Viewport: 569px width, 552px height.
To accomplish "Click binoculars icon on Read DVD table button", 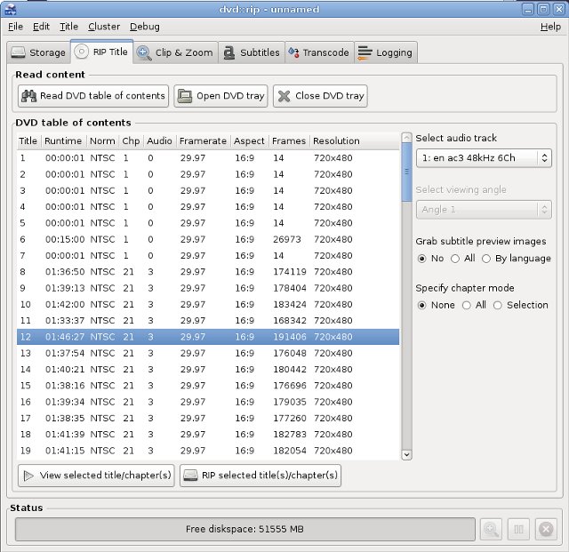I will point(29,96).
